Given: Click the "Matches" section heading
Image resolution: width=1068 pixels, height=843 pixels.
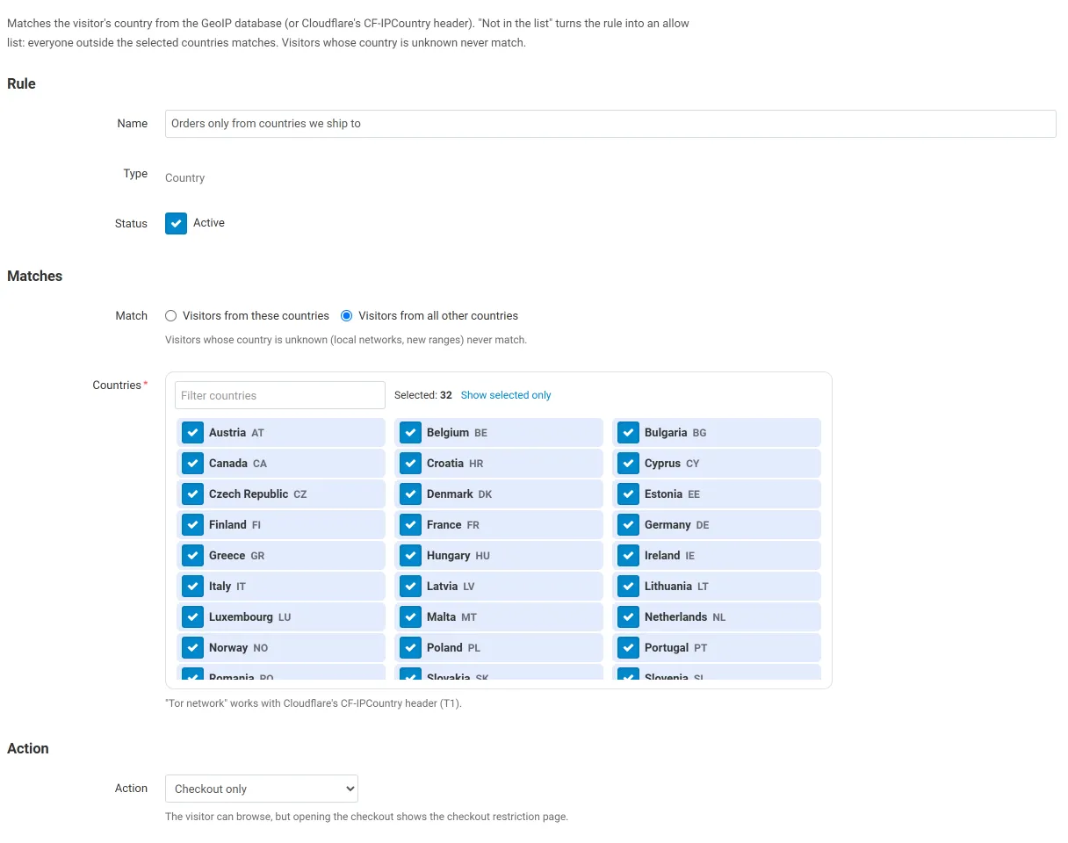Looking at the screenshot, I should [34, 276].
